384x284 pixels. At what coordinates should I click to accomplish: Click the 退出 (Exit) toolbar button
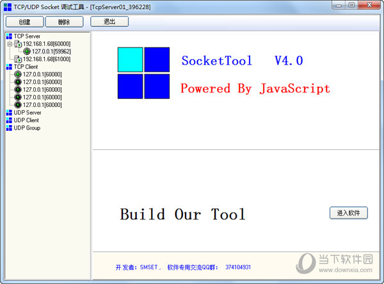pyautogui.click(x=109, y=22)
